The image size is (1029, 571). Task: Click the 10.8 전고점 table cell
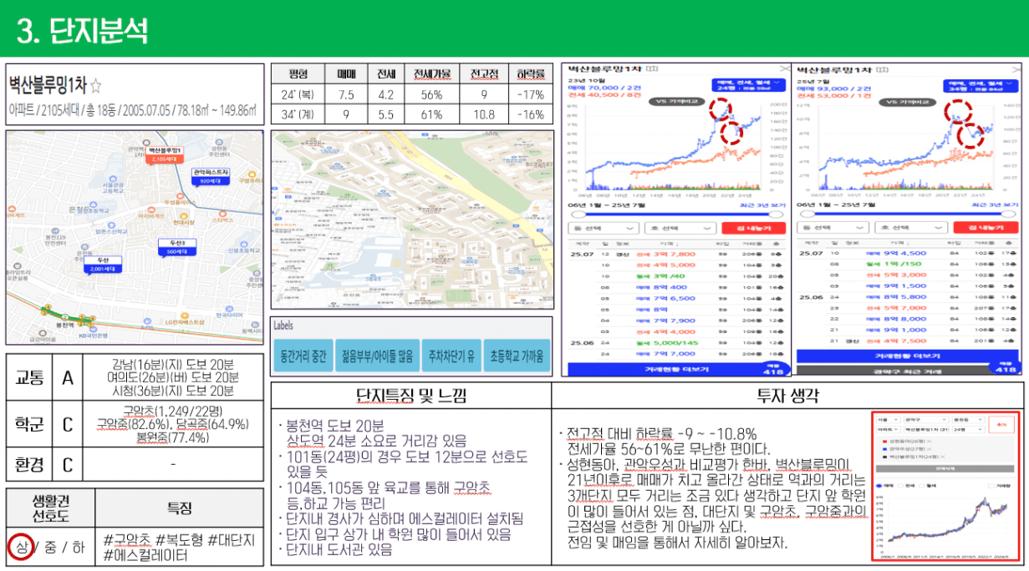coord(483,114)
